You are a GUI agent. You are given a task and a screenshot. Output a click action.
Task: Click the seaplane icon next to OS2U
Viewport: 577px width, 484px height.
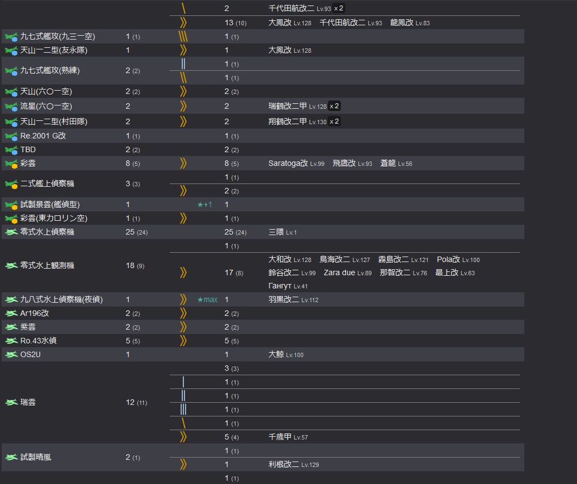click(x=12, y=355)
